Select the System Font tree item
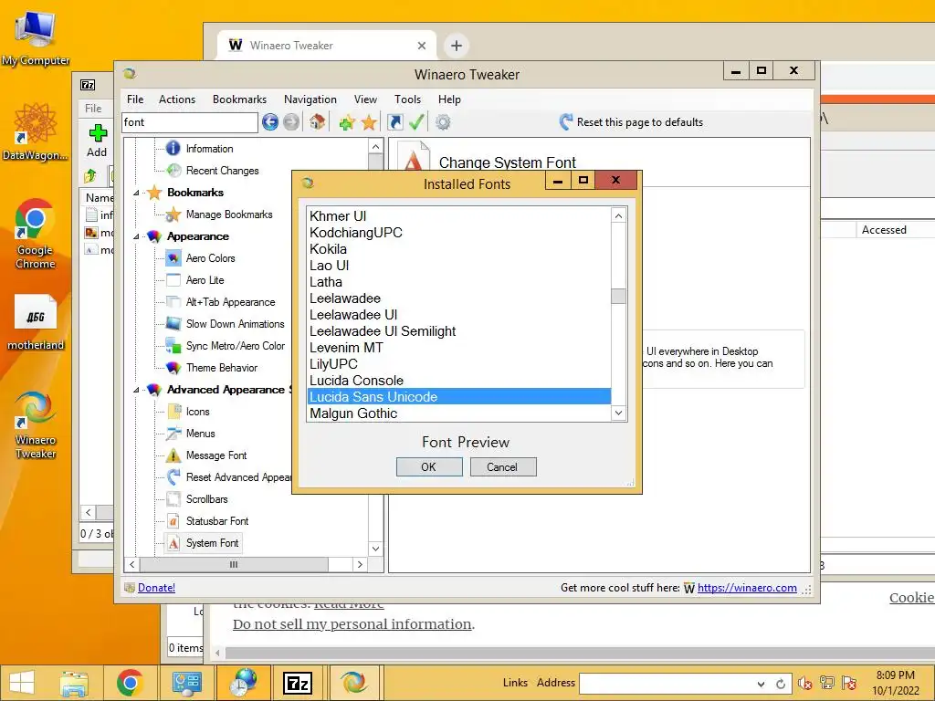Screen dimensions: 935x701 point(212,543)
